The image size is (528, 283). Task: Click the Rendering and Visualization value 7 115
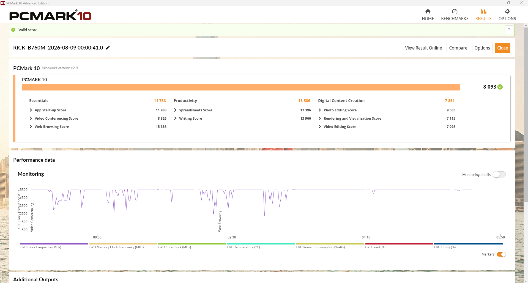point(451,118)
